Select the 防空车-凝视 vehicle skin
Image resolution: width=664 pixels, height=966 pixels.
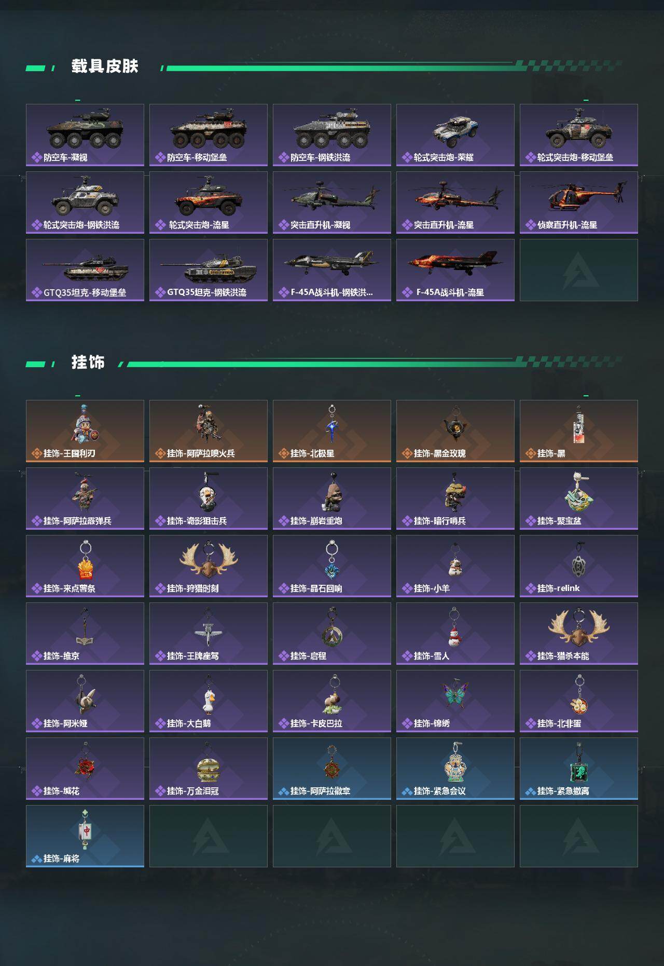[x=85, y=135]
